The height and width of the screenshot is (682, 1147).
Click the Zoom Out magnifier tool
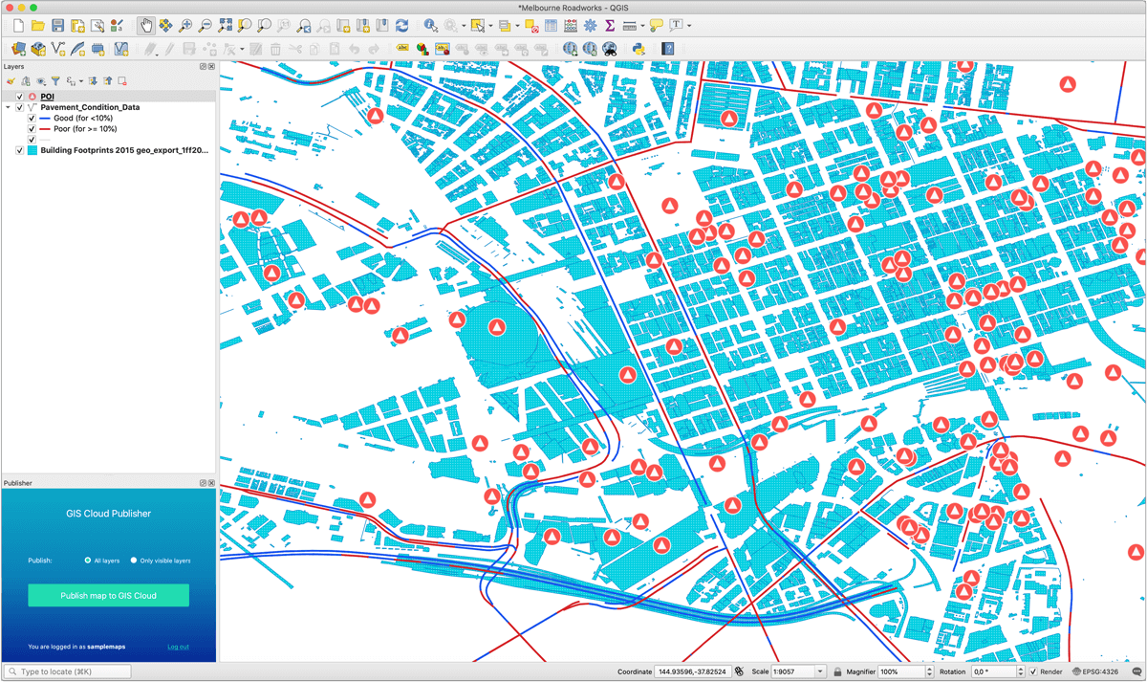(205, 26)
